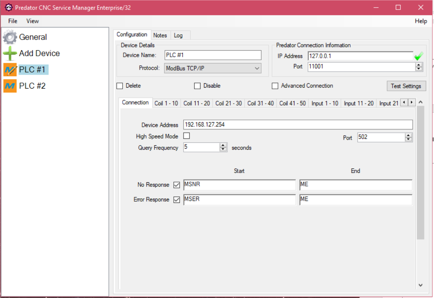Click the General gear icon

pos(10,37)
